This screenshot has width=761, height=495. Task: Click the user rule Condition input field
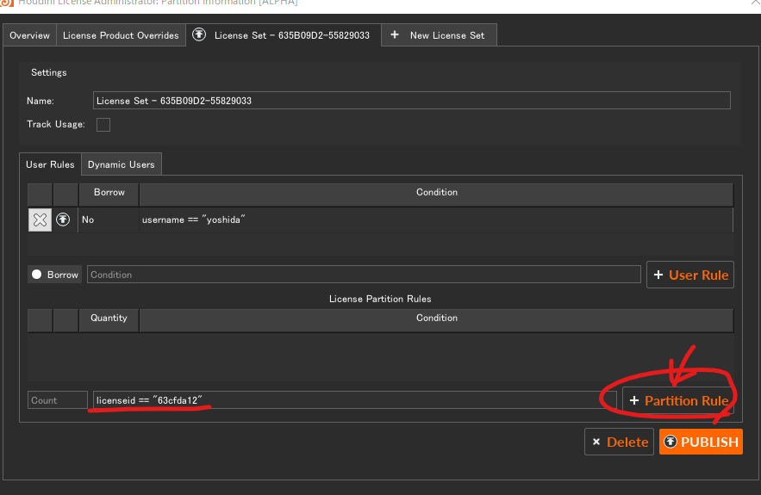coord(364,275)
